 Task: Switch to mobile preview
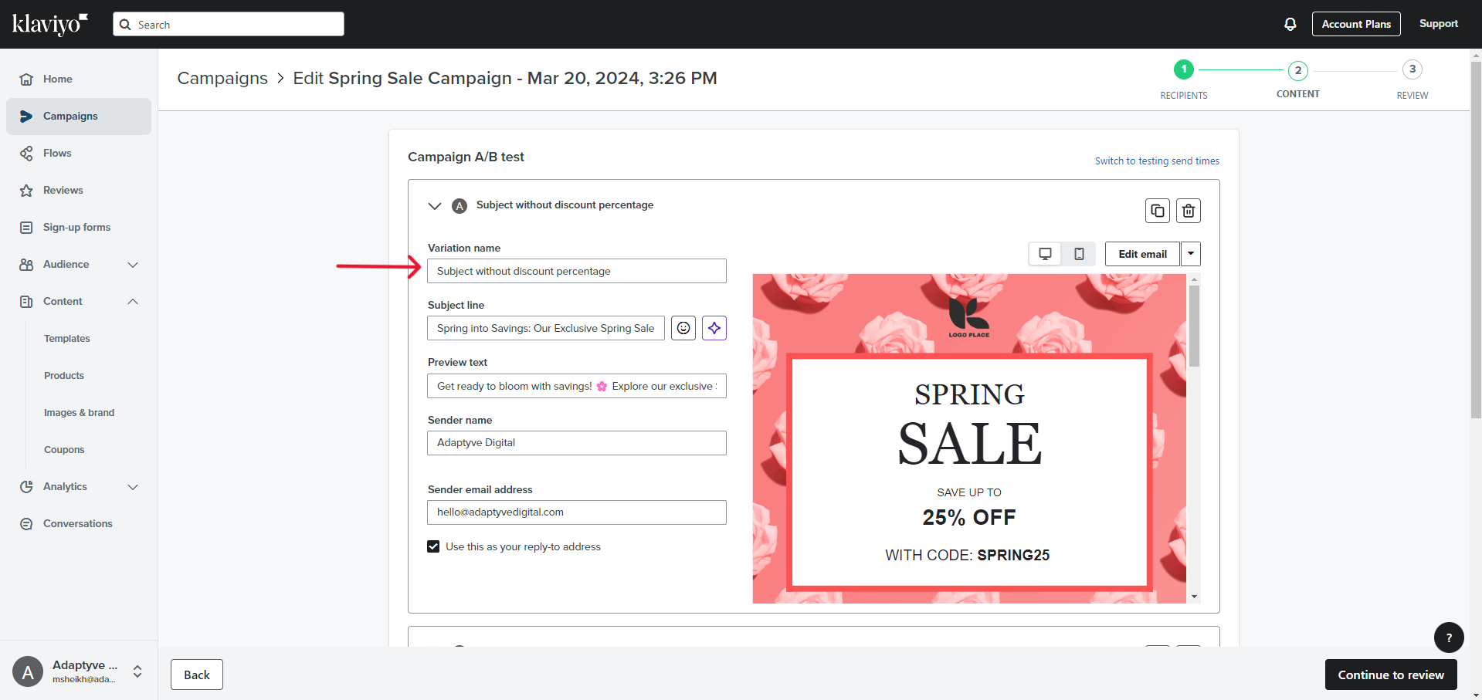[x=1079, y=254]
